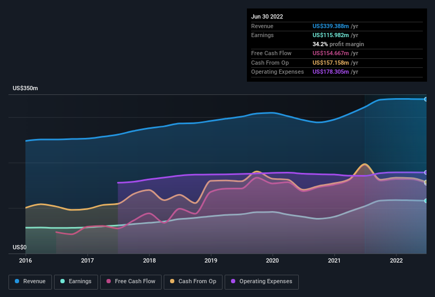Select the blue Revenue end-point marker on chart
435x297 pixels.
[x=426, y=99]
